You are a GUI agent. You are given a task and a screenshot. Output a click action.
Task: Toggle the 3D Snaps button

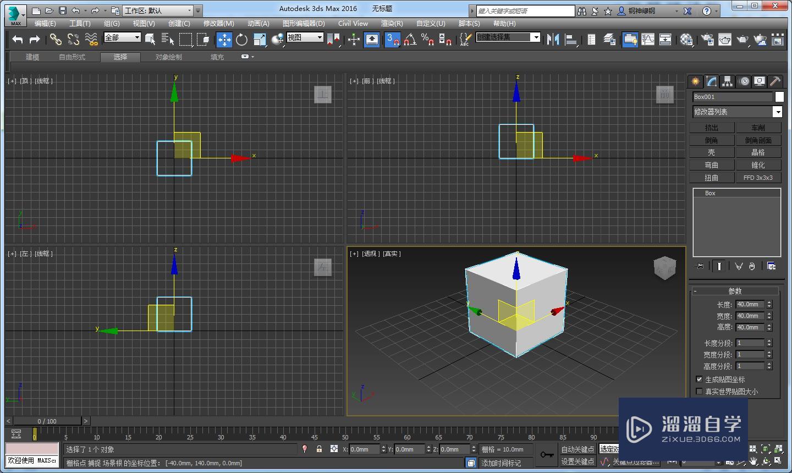coord(392,39)
